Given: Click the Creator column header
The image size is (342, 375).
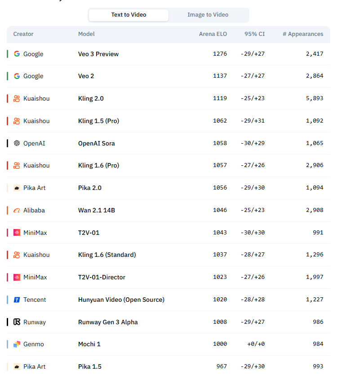Looking at the screenshot, I should point(23,34).
